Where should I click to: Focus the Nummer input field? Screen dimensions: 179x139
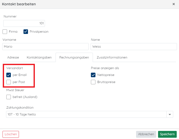[24, 23]
